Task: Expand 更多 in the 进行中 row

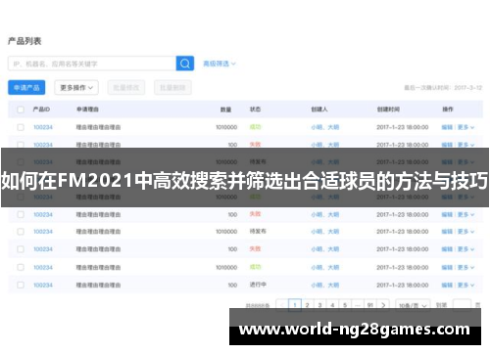Action: tap(465, 285)
